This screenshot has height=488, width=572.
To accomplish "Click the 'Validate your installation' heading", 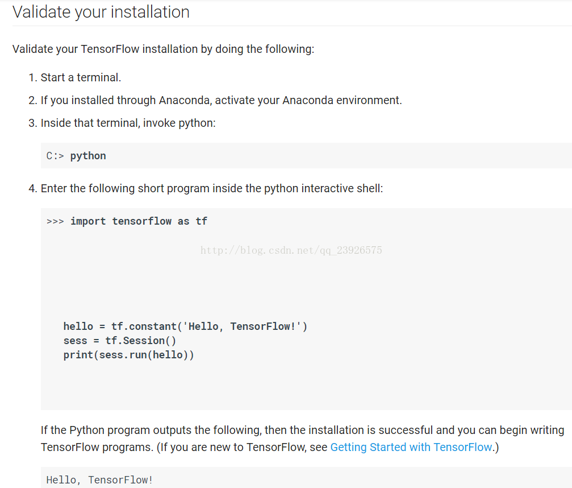I will click(101, 12).
